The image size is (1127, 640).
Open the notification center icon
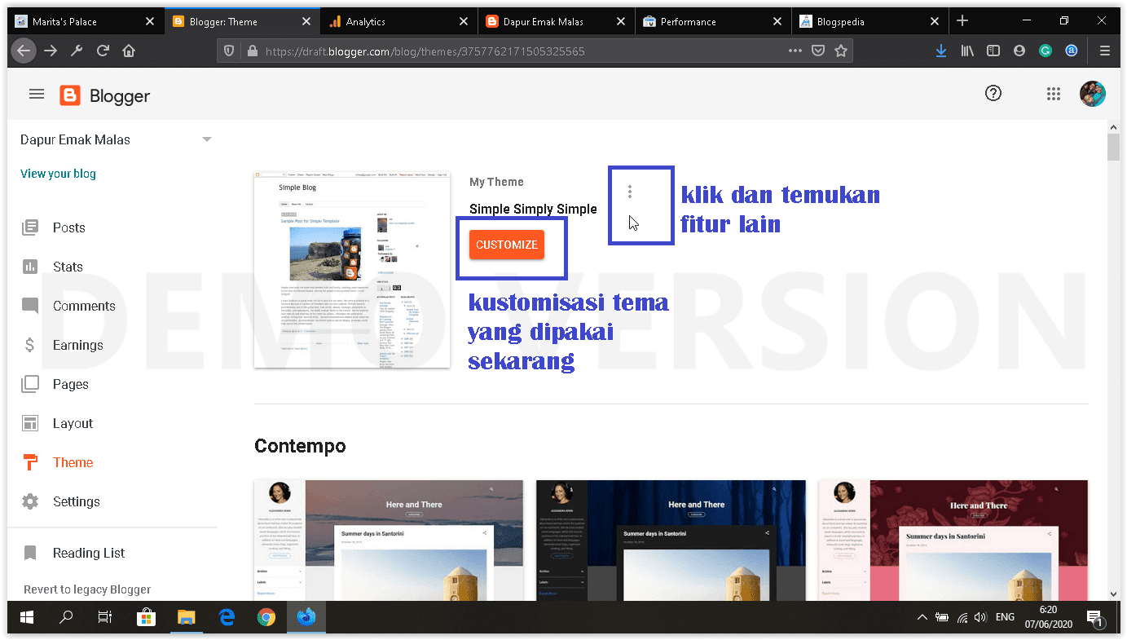click(1096, 617)
